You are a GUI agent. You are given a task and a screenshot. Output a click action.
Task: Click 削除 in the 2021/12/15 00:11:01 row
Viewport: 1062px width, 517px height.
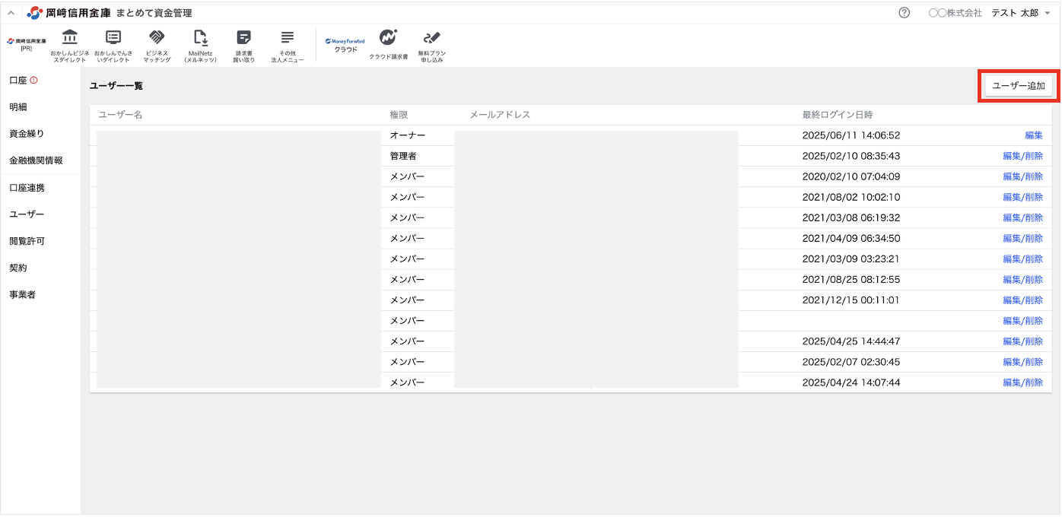[x=1034, y=300]
